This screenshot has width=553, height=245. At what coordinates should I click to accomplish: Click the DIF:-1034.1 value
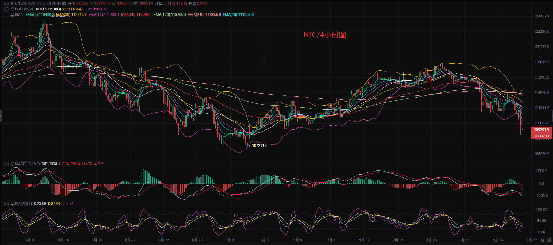51,164
